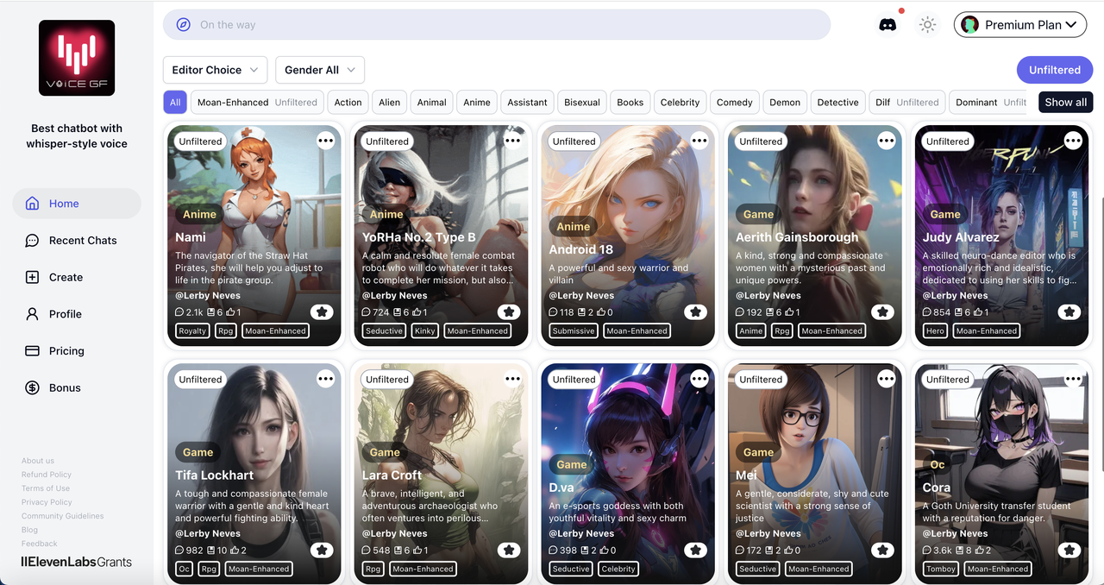Click compass icon in search bar

coord(183,25)
